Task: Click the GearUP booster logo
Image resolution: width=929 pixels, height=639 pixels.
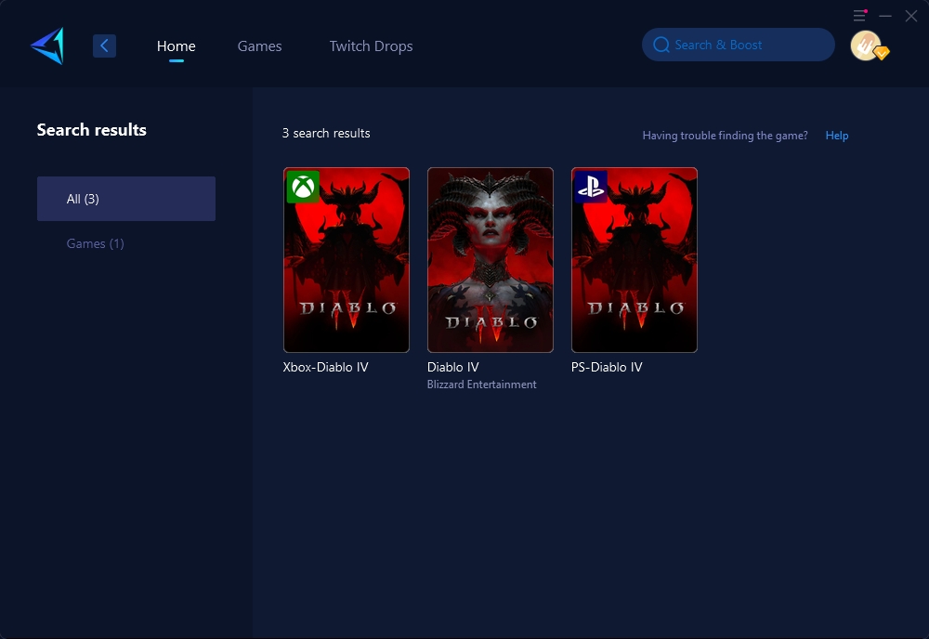Action: click(47, 46)
